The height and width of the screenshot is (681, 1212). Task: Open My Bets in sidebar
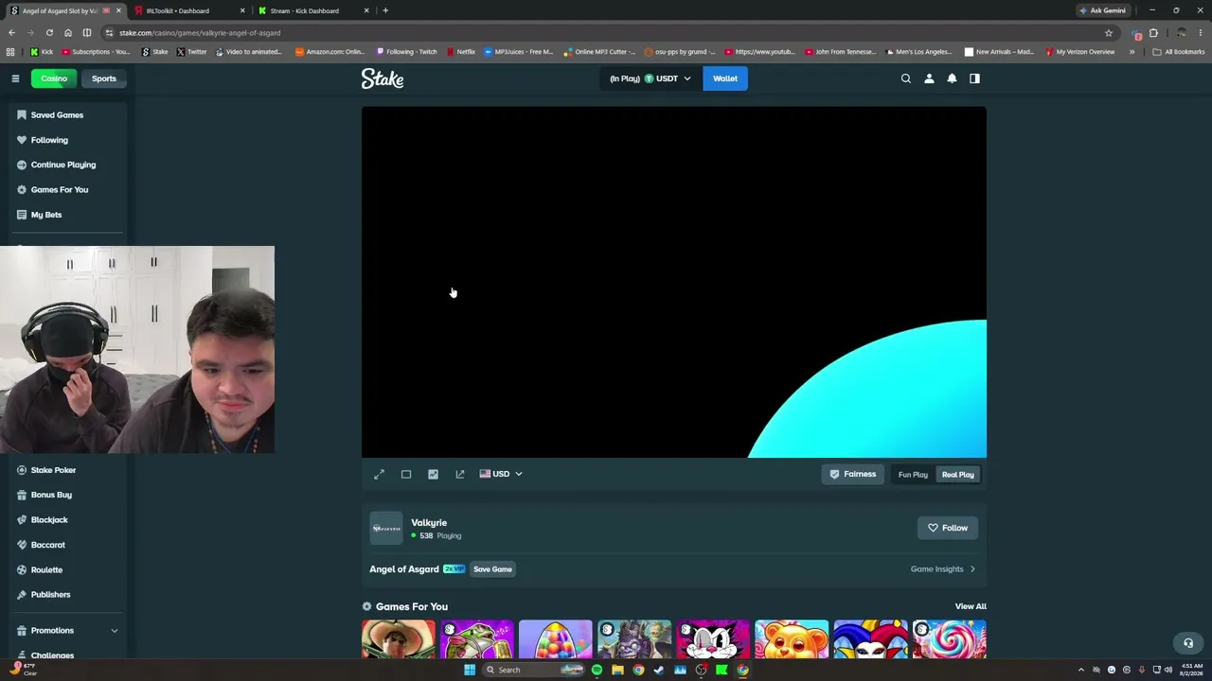pos(46,215)
